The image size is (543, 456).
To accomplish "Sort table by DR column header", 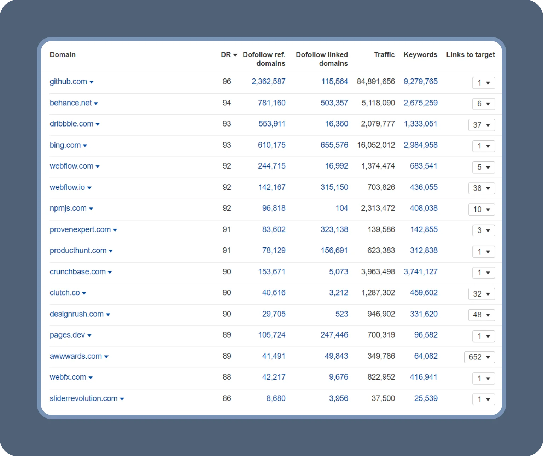I will click(x=229, y=55).
